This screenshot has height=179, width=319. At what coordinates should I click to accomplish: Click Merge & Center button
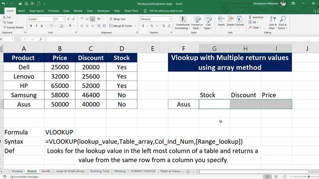121,26
